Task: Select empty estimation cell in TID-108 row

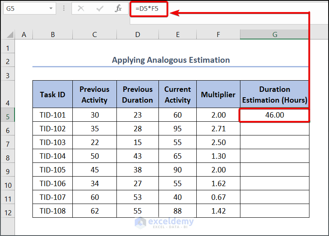Action: 275,211
